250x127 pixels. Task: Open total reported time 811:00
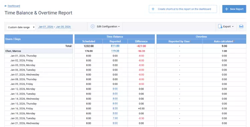(115, 46)
